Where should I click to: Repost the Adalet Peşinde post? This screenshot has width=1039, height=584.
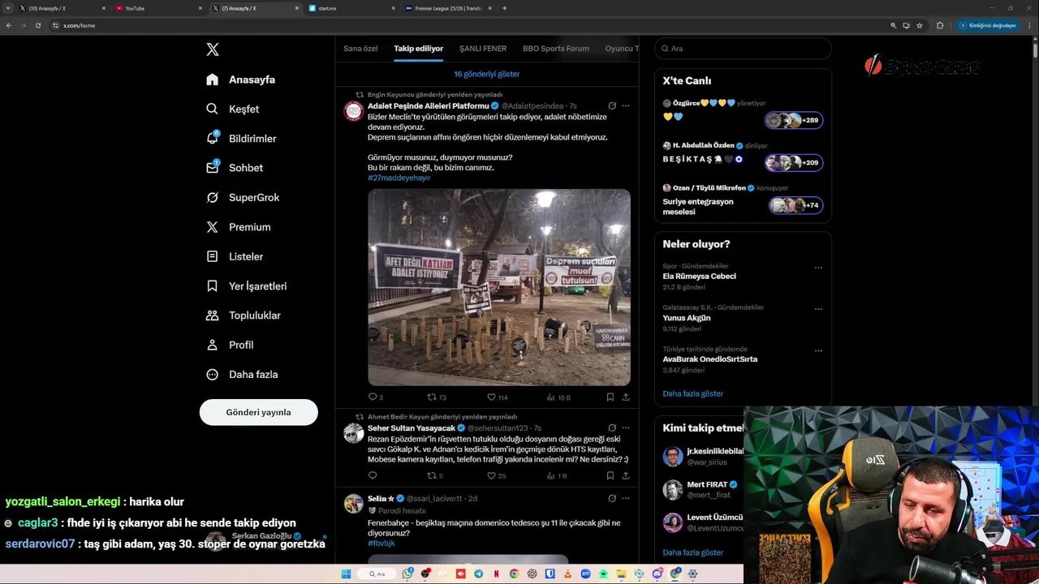437,397
